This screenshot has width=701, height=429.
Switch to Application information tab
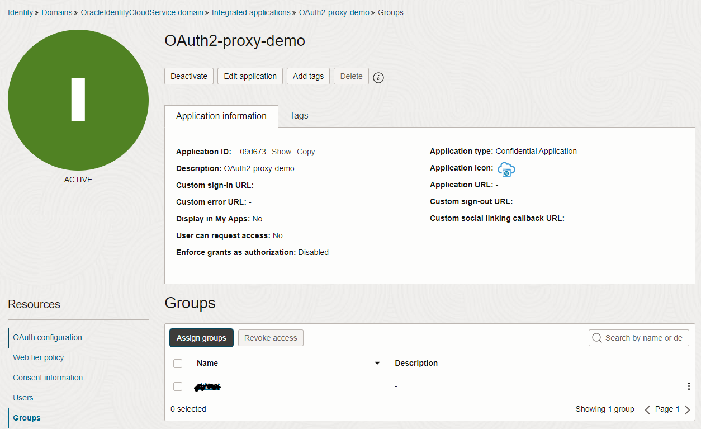click(221, 116)
